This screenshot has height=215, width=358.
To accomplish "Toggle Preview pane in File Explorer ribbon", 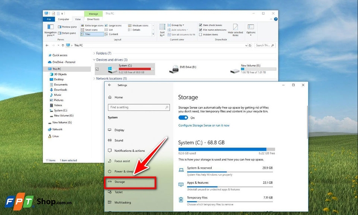I will (67, 27).
